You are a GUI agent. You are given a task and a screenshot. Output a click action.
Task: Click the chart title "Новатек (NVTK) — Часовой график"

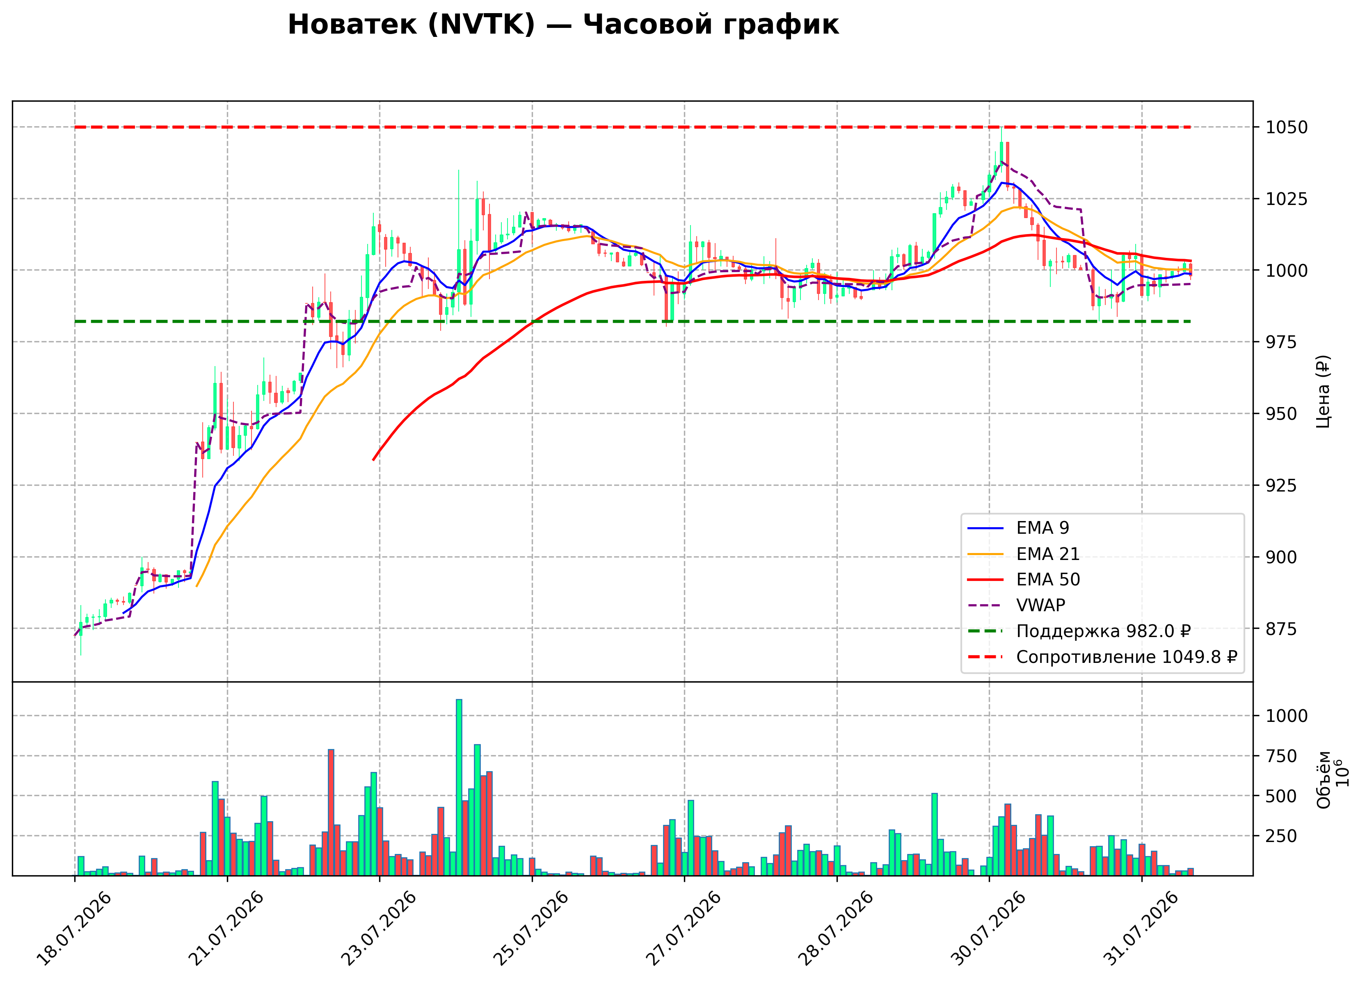pos(563,25)
